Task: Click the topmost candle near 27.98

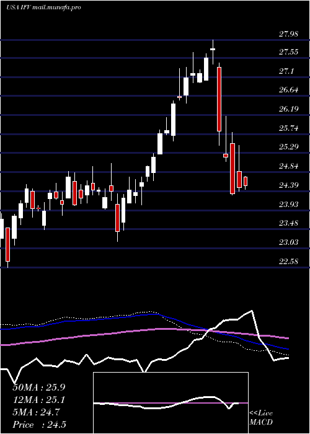Action: pos(213,52)
